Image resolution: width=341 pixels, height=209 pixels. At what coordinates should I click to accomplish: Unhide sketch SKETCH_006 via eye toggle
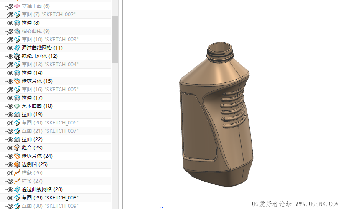(10, 123)
